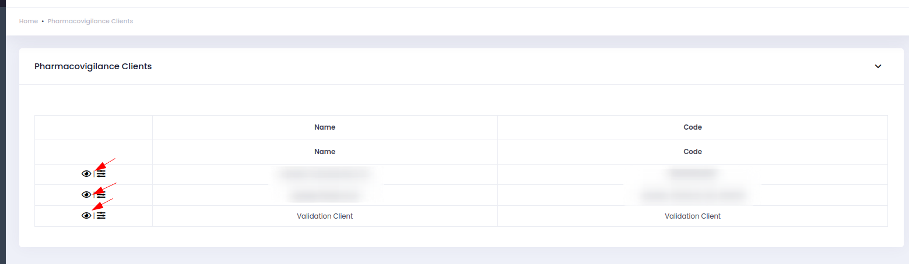Image resolution: width=909 pixels, height=264 pixels.
Task: Click the settings sliders icon in second client row
Action: (x=101, y=195)
